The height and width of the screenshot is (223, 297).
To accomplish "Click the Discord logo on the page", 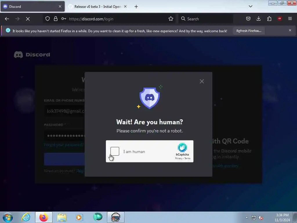I will [x=32, y=55].
